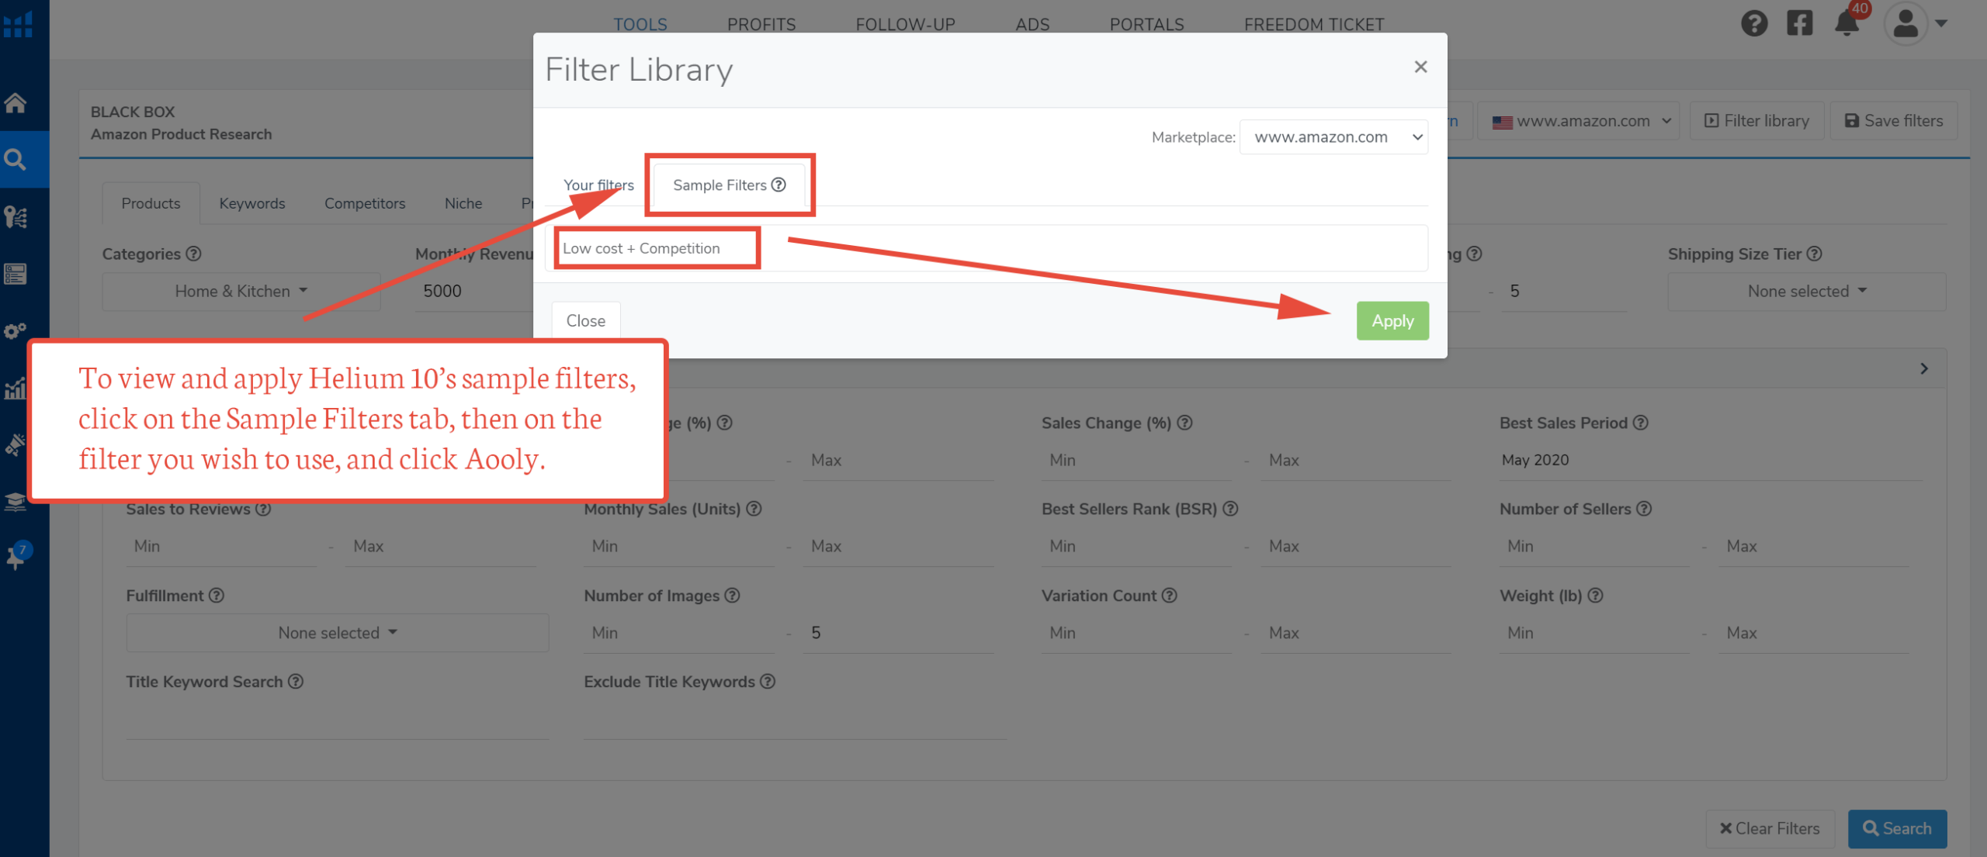Select the Sample Filters tab
1987x857 pixels.
[x=720, y=185]
